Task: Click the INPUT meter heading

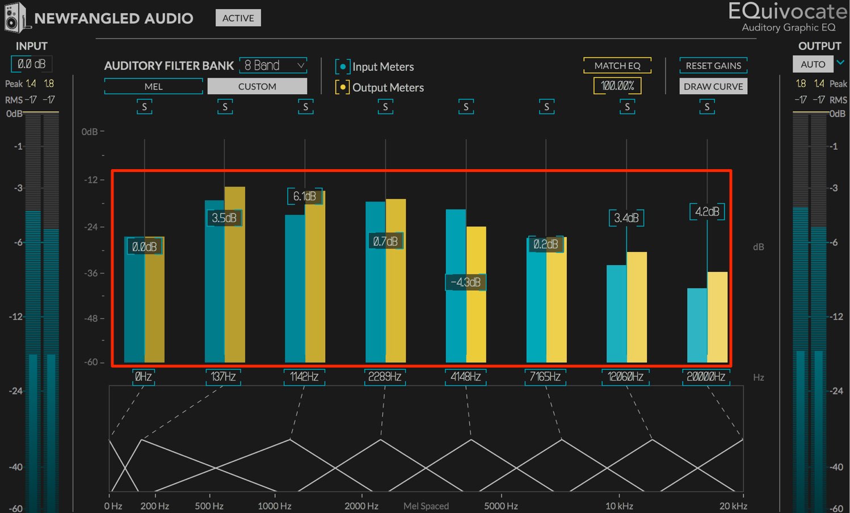Action: click(32, 46)
